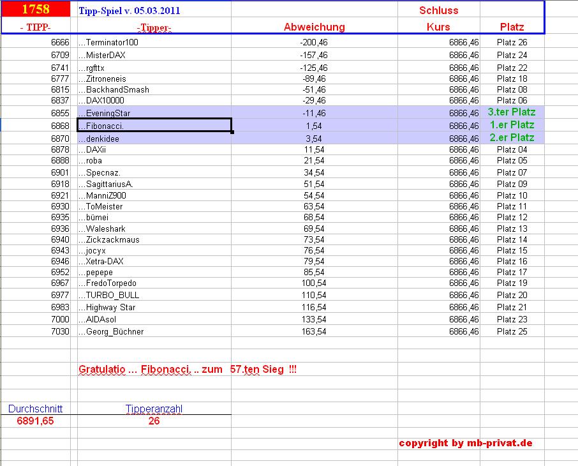Click the 'Platz 14' cell
The image size is (578, 466).
512,240
